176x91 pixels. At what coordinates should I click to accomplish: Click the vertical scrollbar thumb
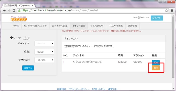[x=173, y=47]
